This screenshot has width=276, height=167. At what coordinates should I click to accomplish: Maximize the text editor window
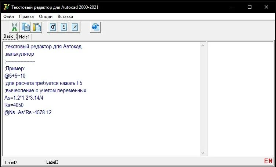click(250, 7)
